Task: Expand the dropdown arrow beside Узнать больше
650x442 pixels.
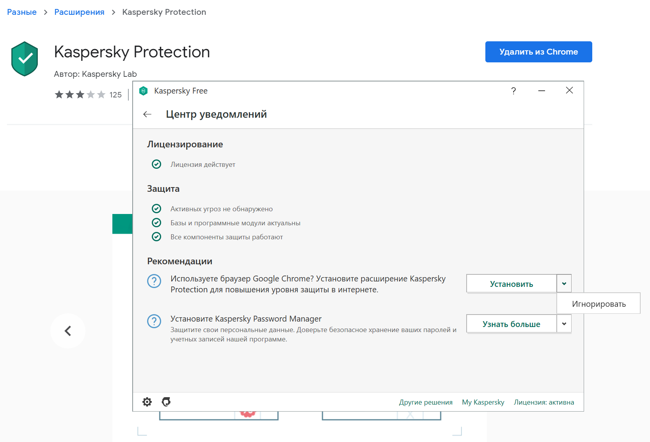Action: tap(564, 324)
